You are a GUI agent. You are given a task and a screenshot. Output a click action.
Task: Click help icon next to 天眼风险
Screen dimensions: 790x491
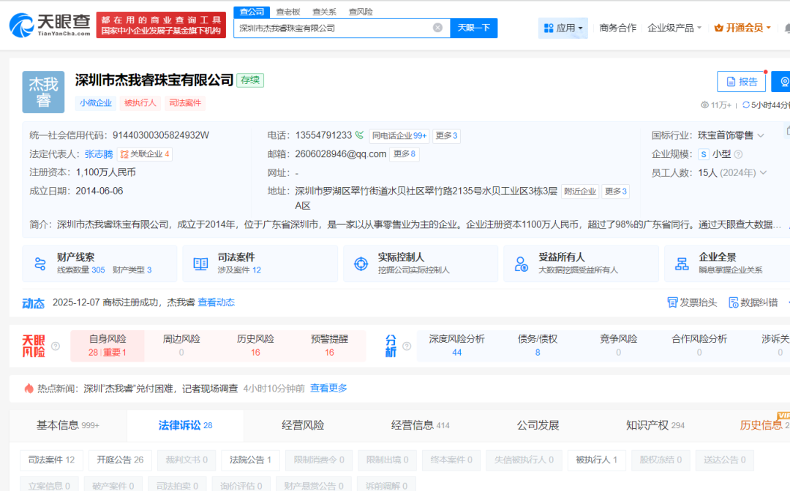tap(56, 346)
